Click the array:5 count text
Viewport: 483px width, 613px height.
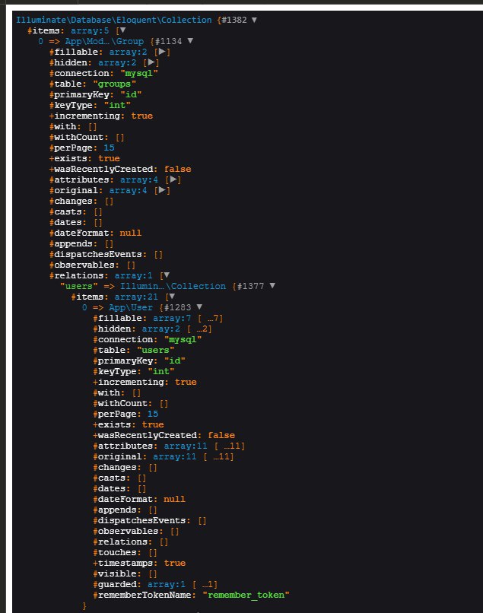coord(90,30)
